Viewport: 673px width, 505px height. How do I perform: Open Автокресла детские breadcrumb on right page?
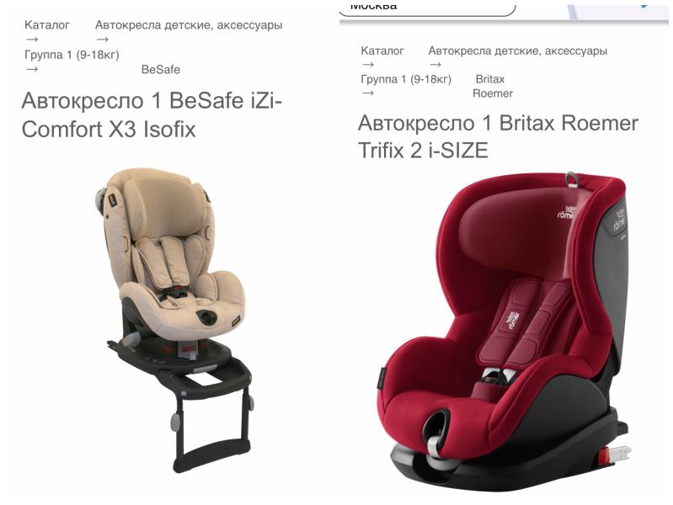coord(518,51)
